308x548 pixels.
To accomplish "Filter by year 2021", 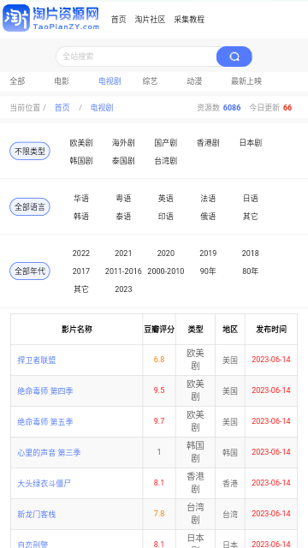I will pyautogui.click(x=123, y=253).
